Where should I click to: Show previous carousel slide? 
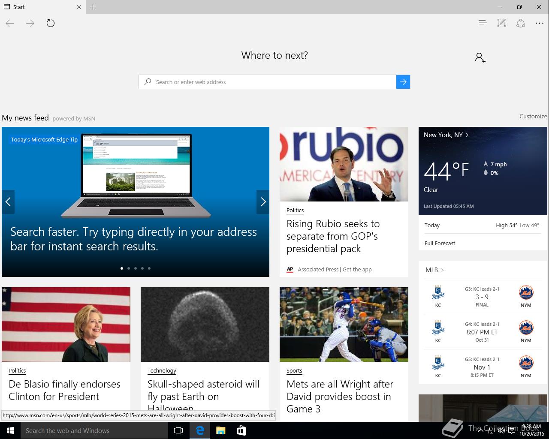click(x=8, y=202)
